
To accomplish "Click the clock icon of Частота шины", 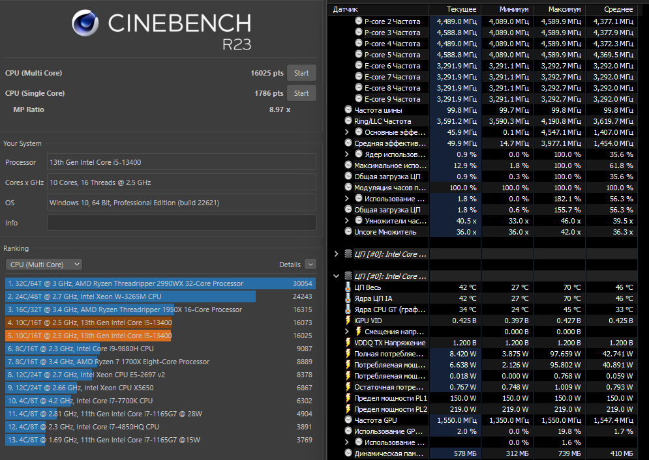I will coord(348,110).
